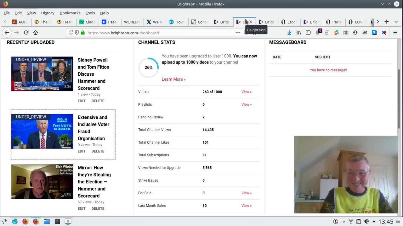403x226 pixels.
Task: Open the Firefox downloads panel
Action: [289, 33]
